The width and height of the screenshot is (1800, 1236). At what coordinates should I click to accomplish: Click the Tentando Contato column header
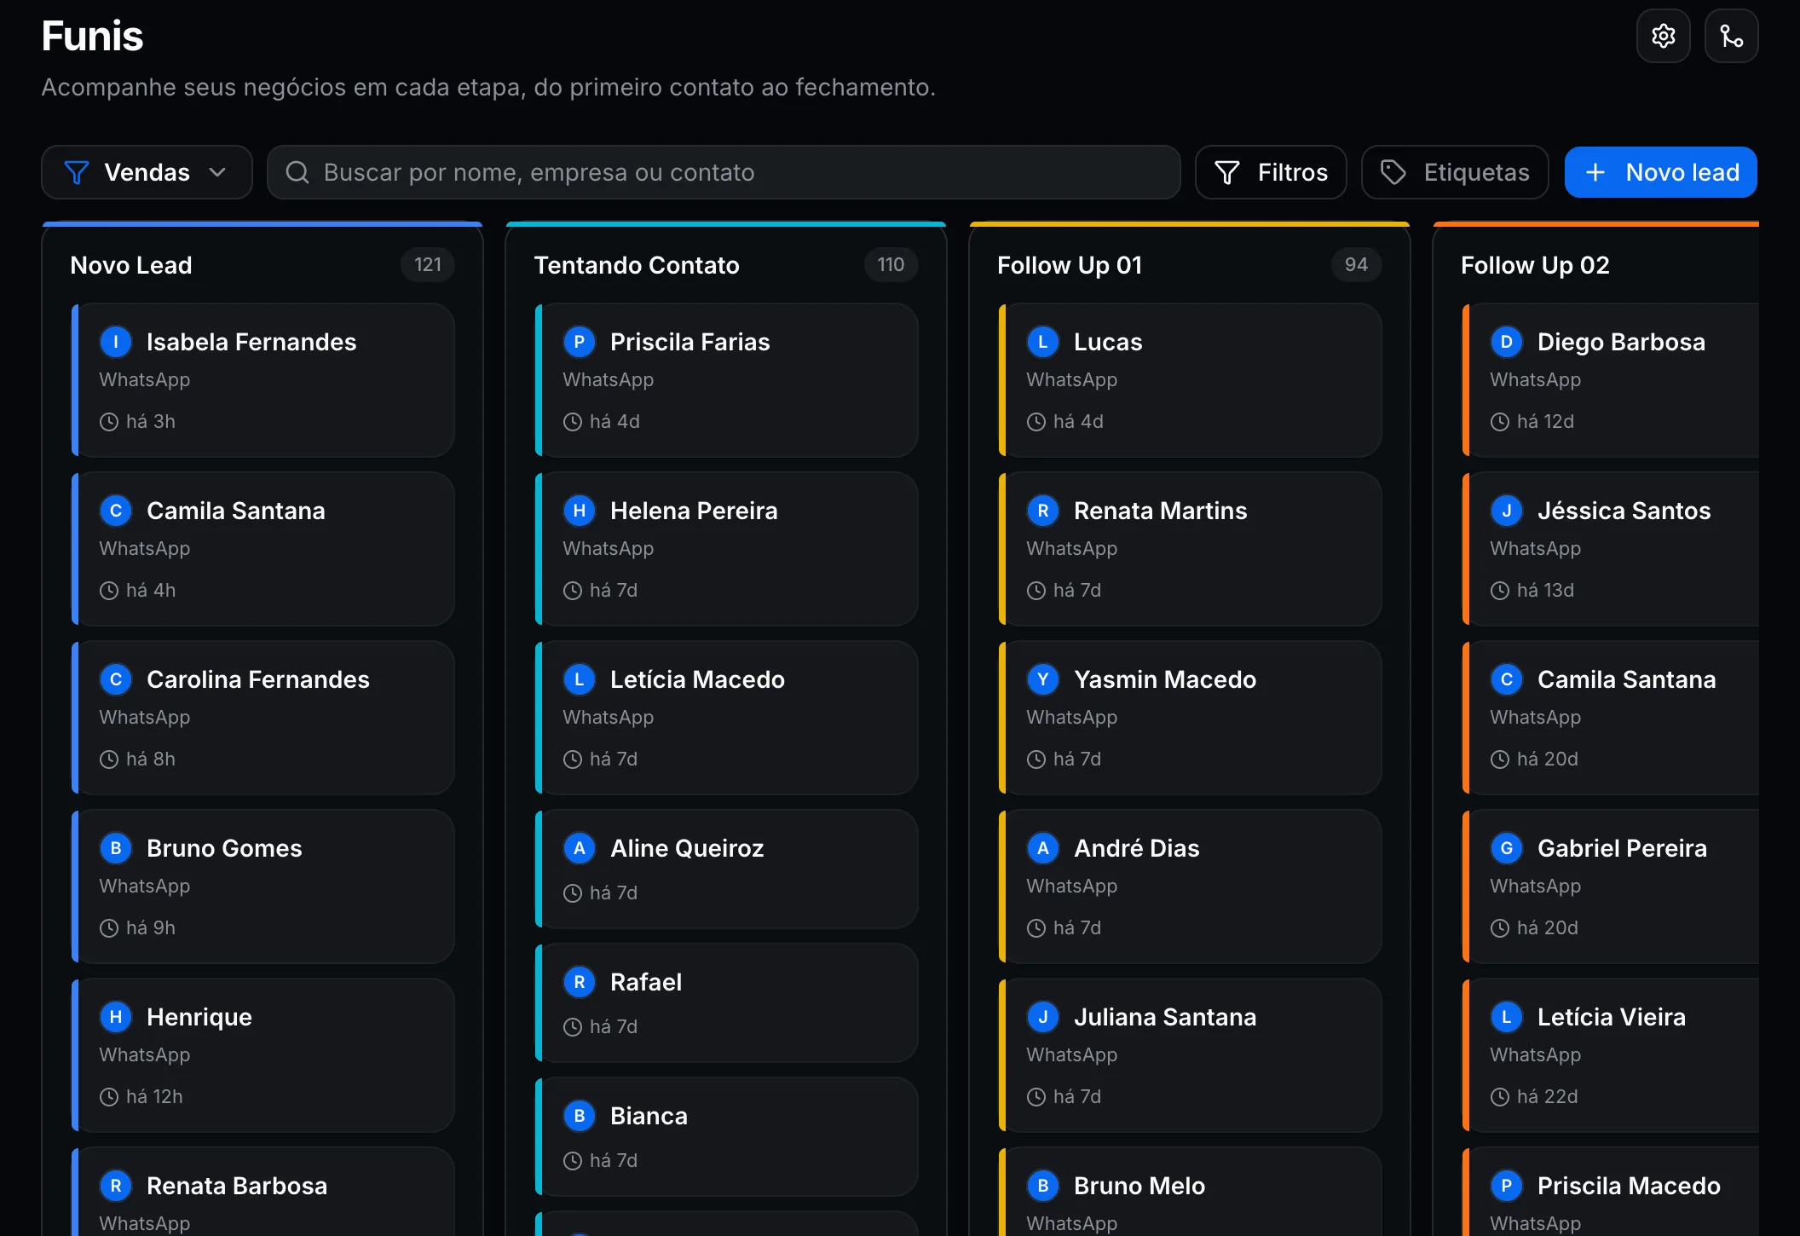coord(637,265)
